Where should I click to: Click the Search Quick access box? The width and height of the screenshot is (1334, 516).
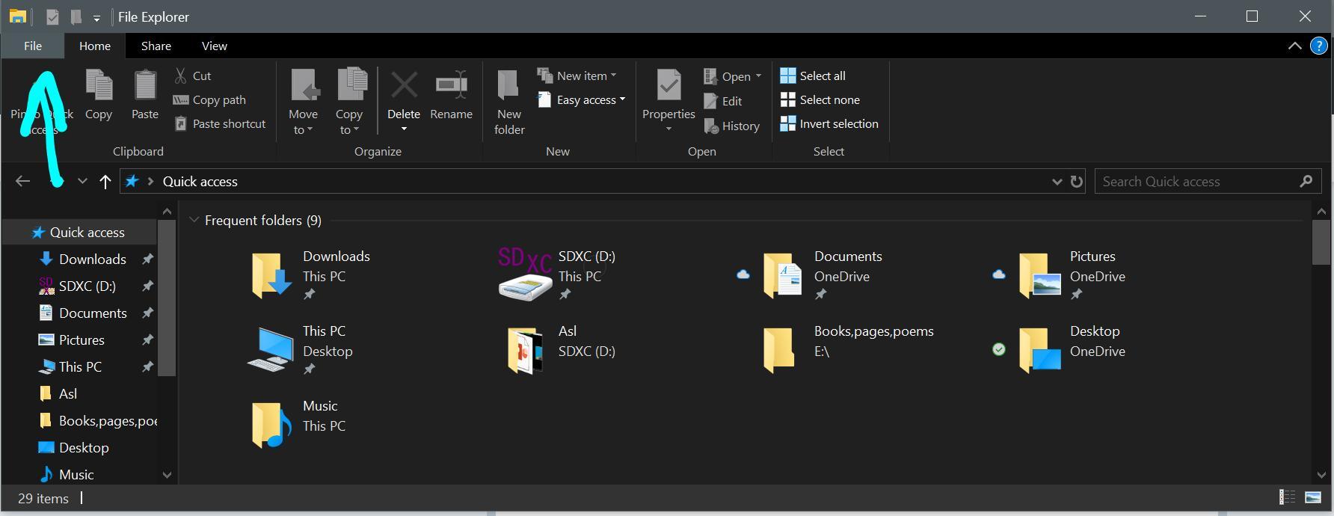(1208, 181)
